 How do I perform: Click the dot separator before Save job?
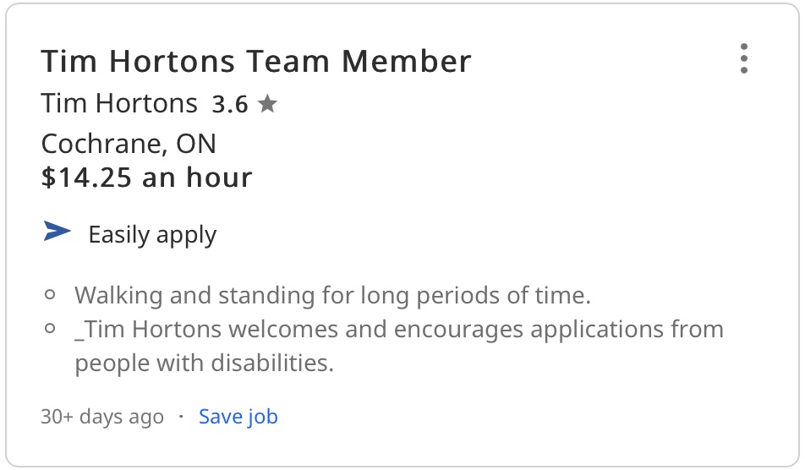click(180, 417)
